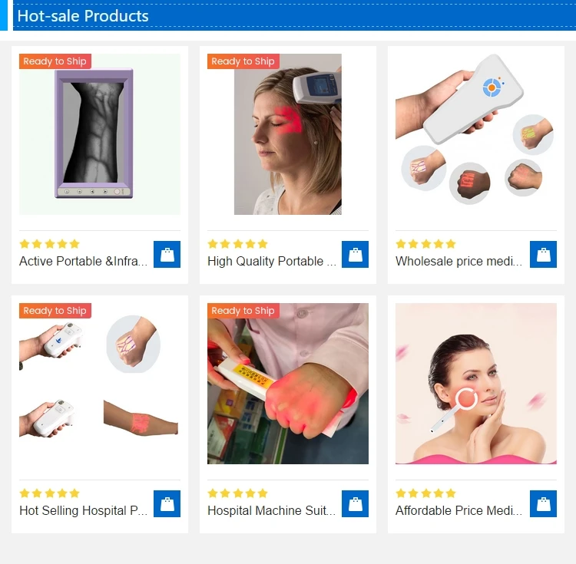Click the Hot-sale Products section header

point(83,16)
